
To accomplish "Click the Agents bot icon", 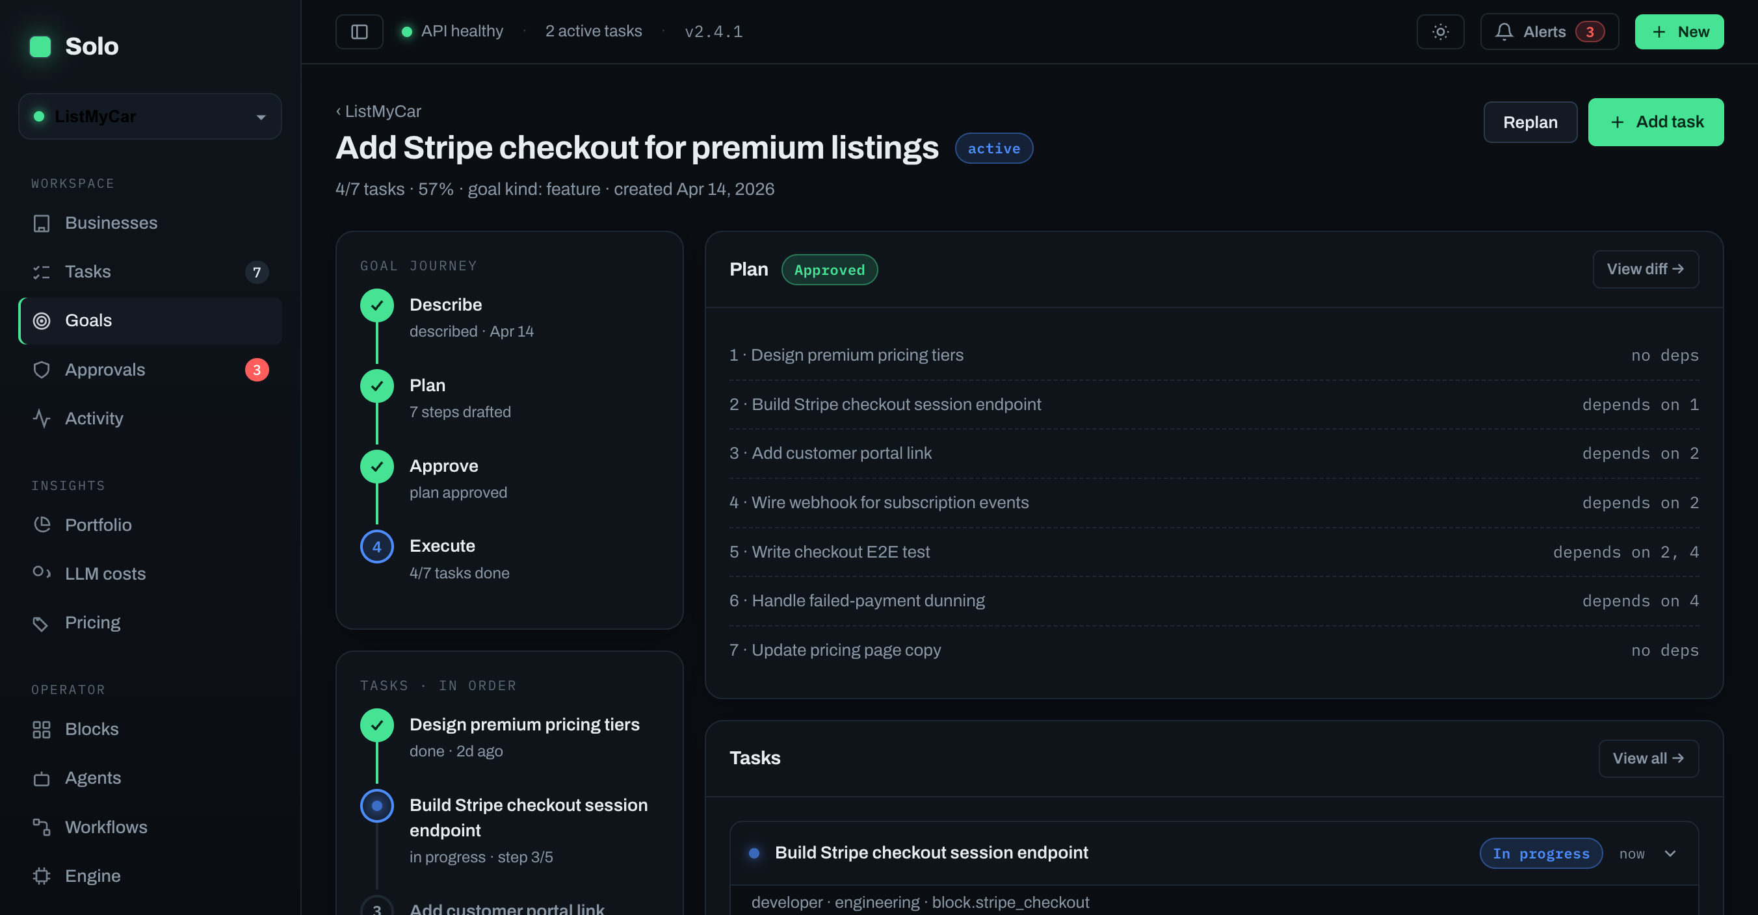I will point(42,778).
